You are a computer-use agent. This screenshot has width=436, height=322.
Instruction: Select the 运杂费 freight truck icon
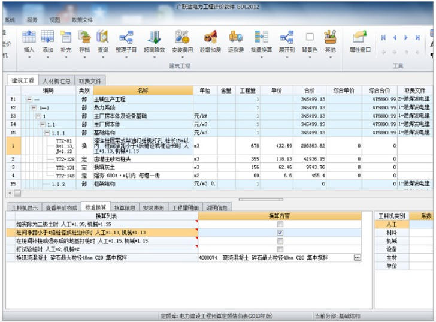[236, 37]
